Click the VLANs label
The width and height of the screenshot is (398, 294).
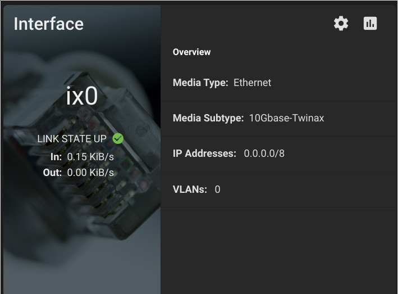[x=190, y=189]
